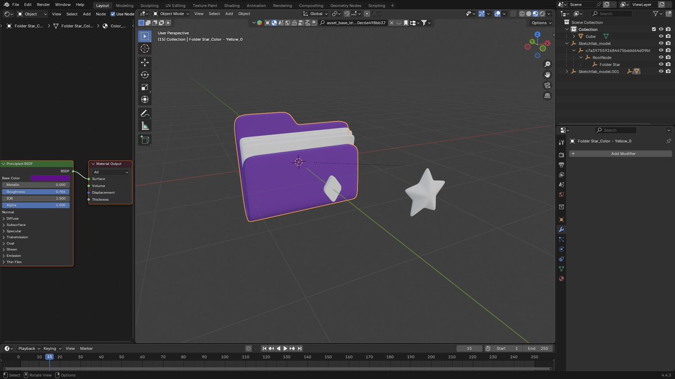This screenshot has width=675, height=379.
Task: Select the Scale tool in viewport toolbar
Action: click(x=145, y=87)
